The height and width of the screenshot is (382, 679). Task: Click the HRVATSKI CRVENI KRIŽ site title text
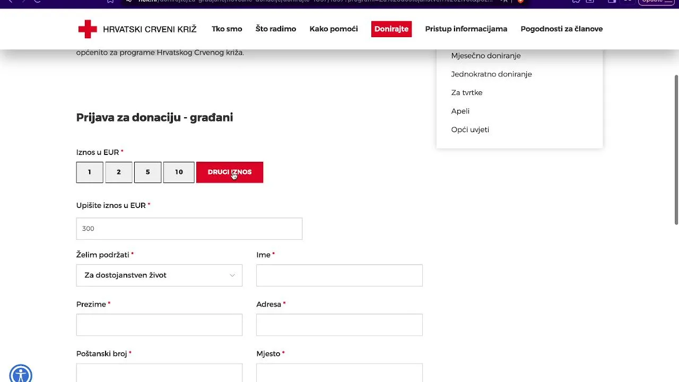pos(150,29)
